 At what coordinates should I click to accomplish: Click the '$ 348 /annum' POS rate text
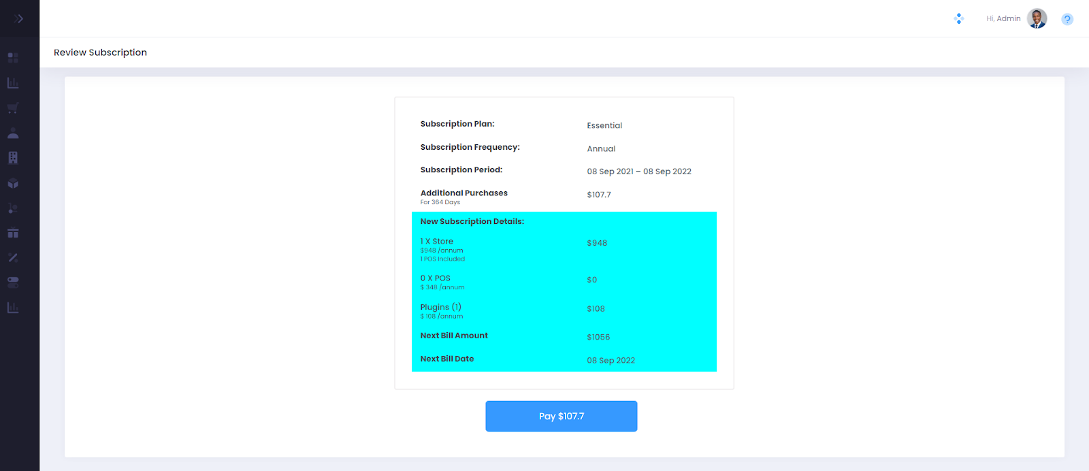[x=442, y=287]
